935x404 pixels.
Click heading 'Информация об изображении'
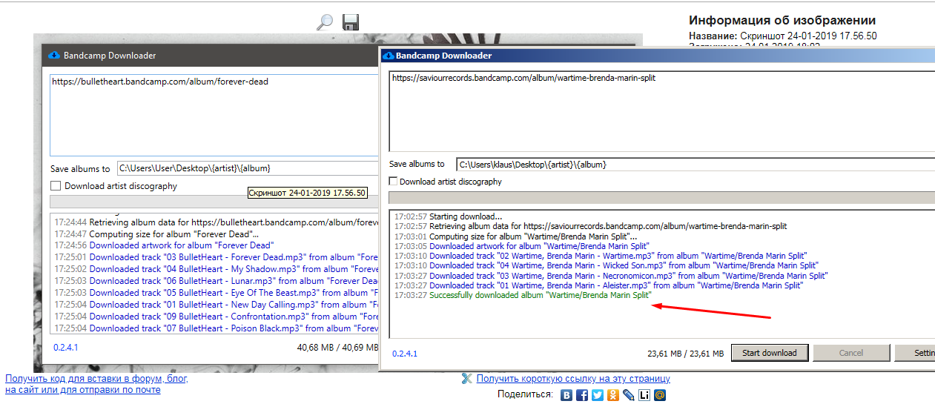(x=782, y=21)
